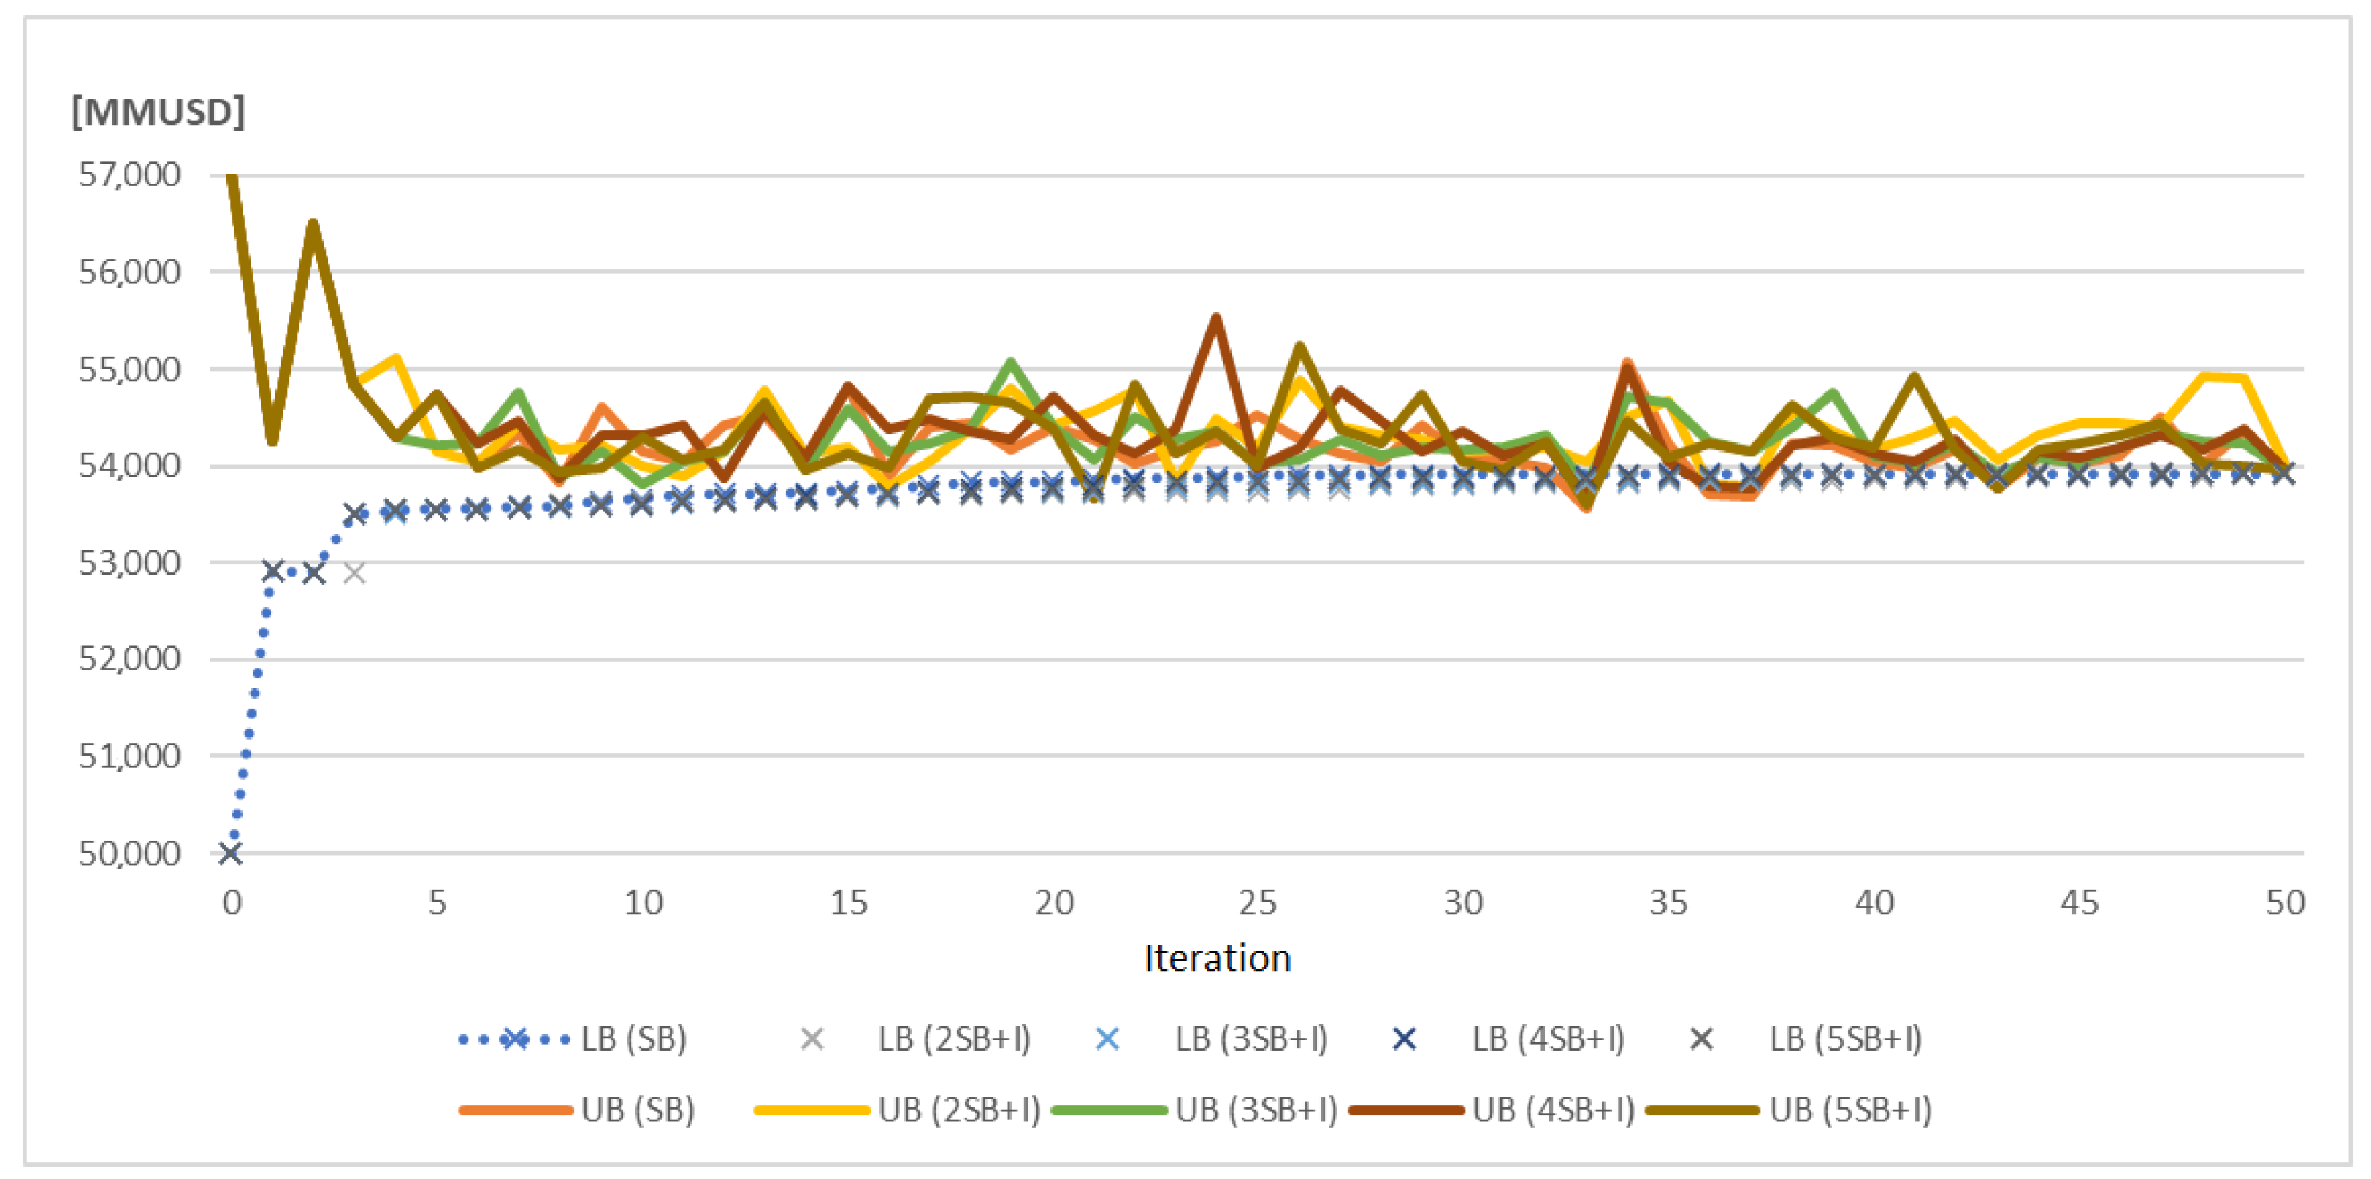Click the light blue X for LB (3SB+I)

[x=1108, y=1040]
